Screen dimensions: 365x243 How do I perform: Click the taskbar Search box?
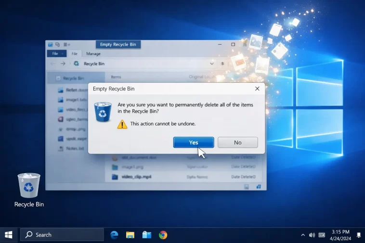click(62, 235)
